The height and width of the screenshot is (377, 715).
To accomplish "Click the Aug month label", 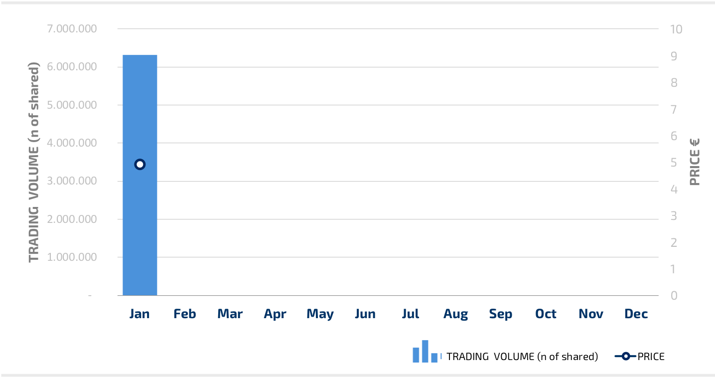I will pos(455,314).
